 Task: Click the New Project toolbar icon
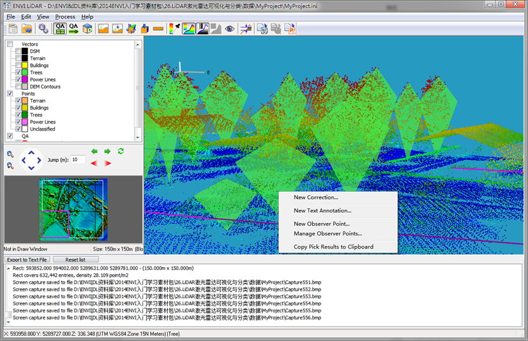click(x=13, y=29)
